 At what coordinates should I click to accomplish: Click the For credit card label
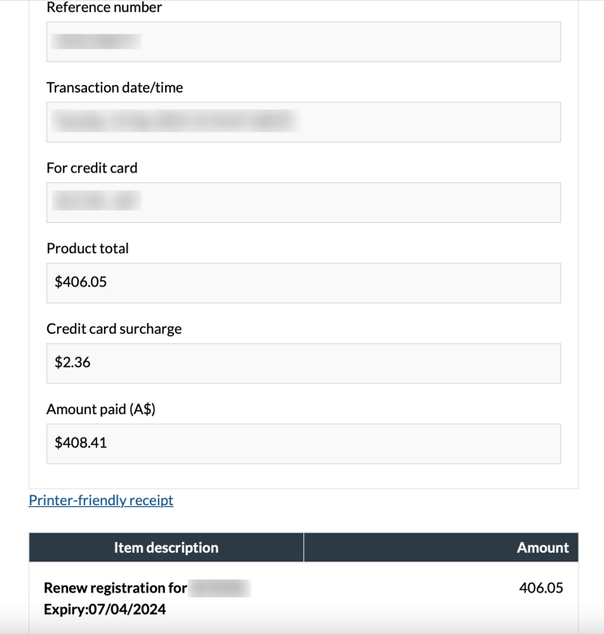coord(92,168)
